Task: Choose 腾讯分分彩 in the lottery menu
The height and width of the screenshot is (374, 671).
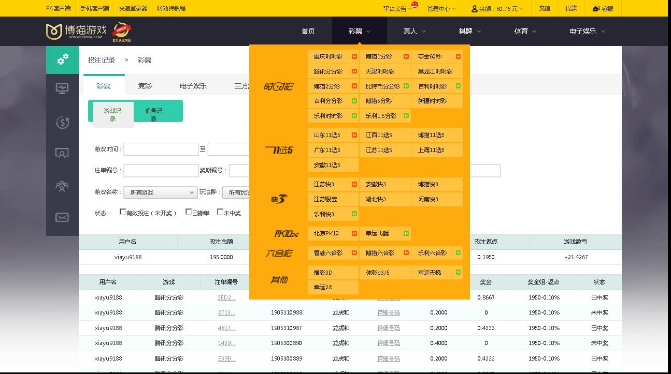Action: (333, 71)
